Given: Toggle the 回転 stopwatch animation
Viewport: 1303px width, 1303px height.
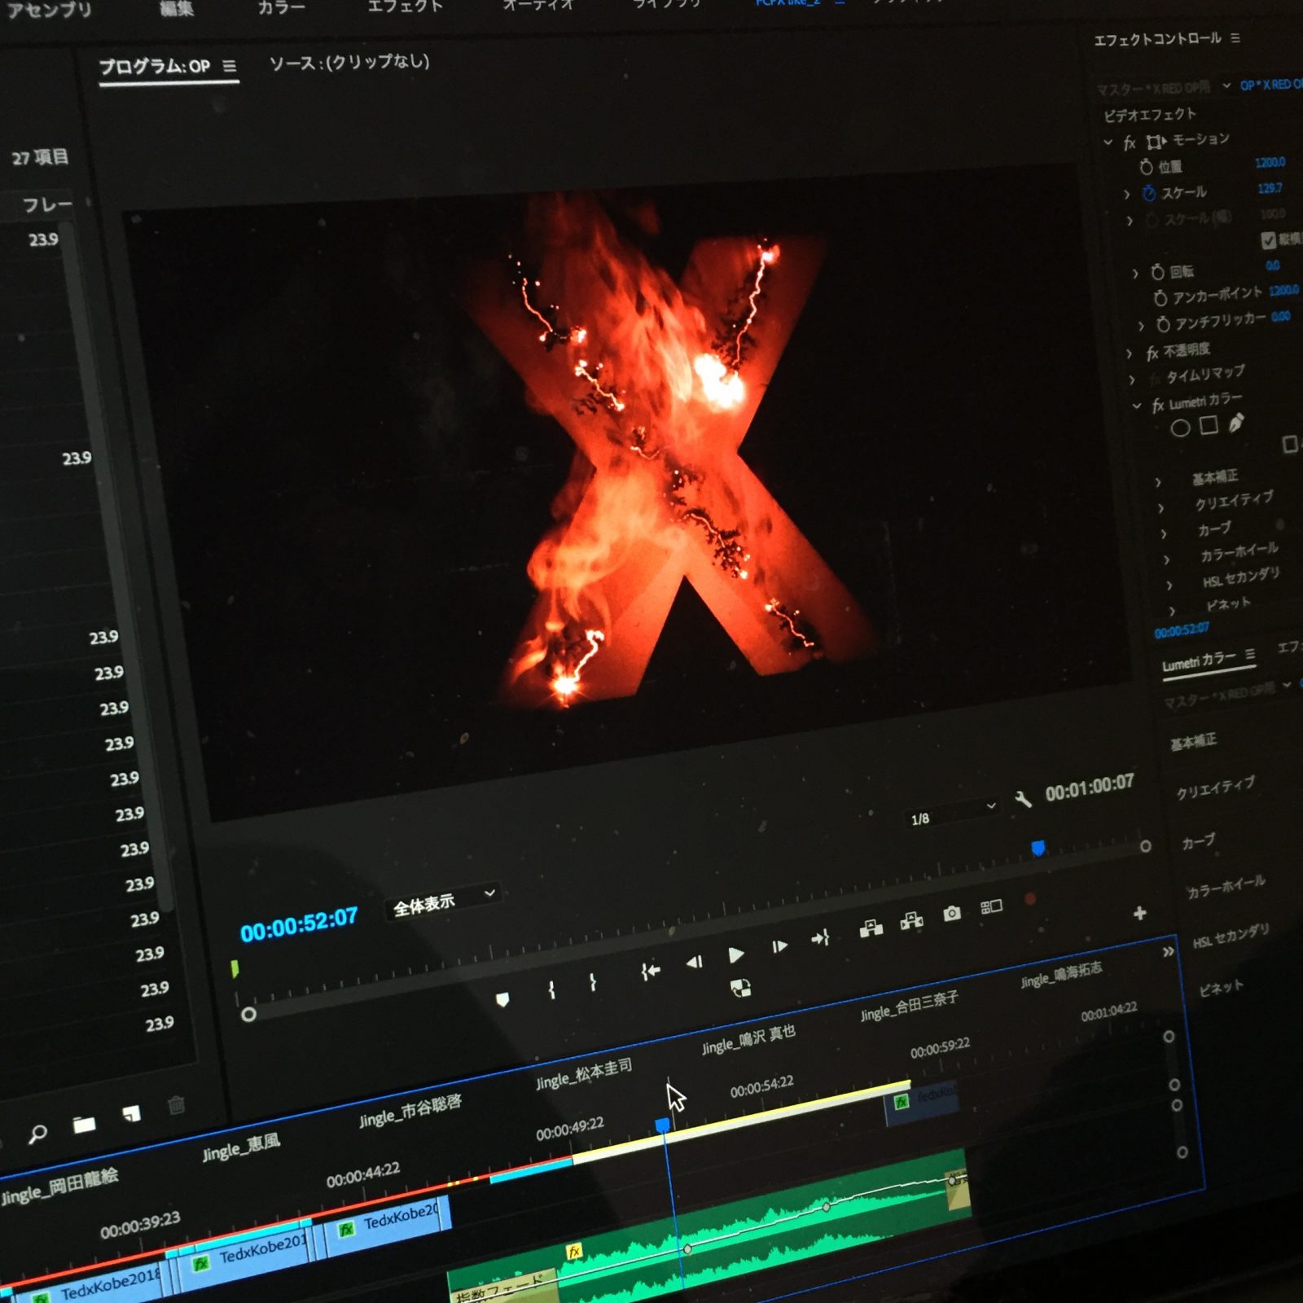Looking at the screenshot, I should [1157, 272].
